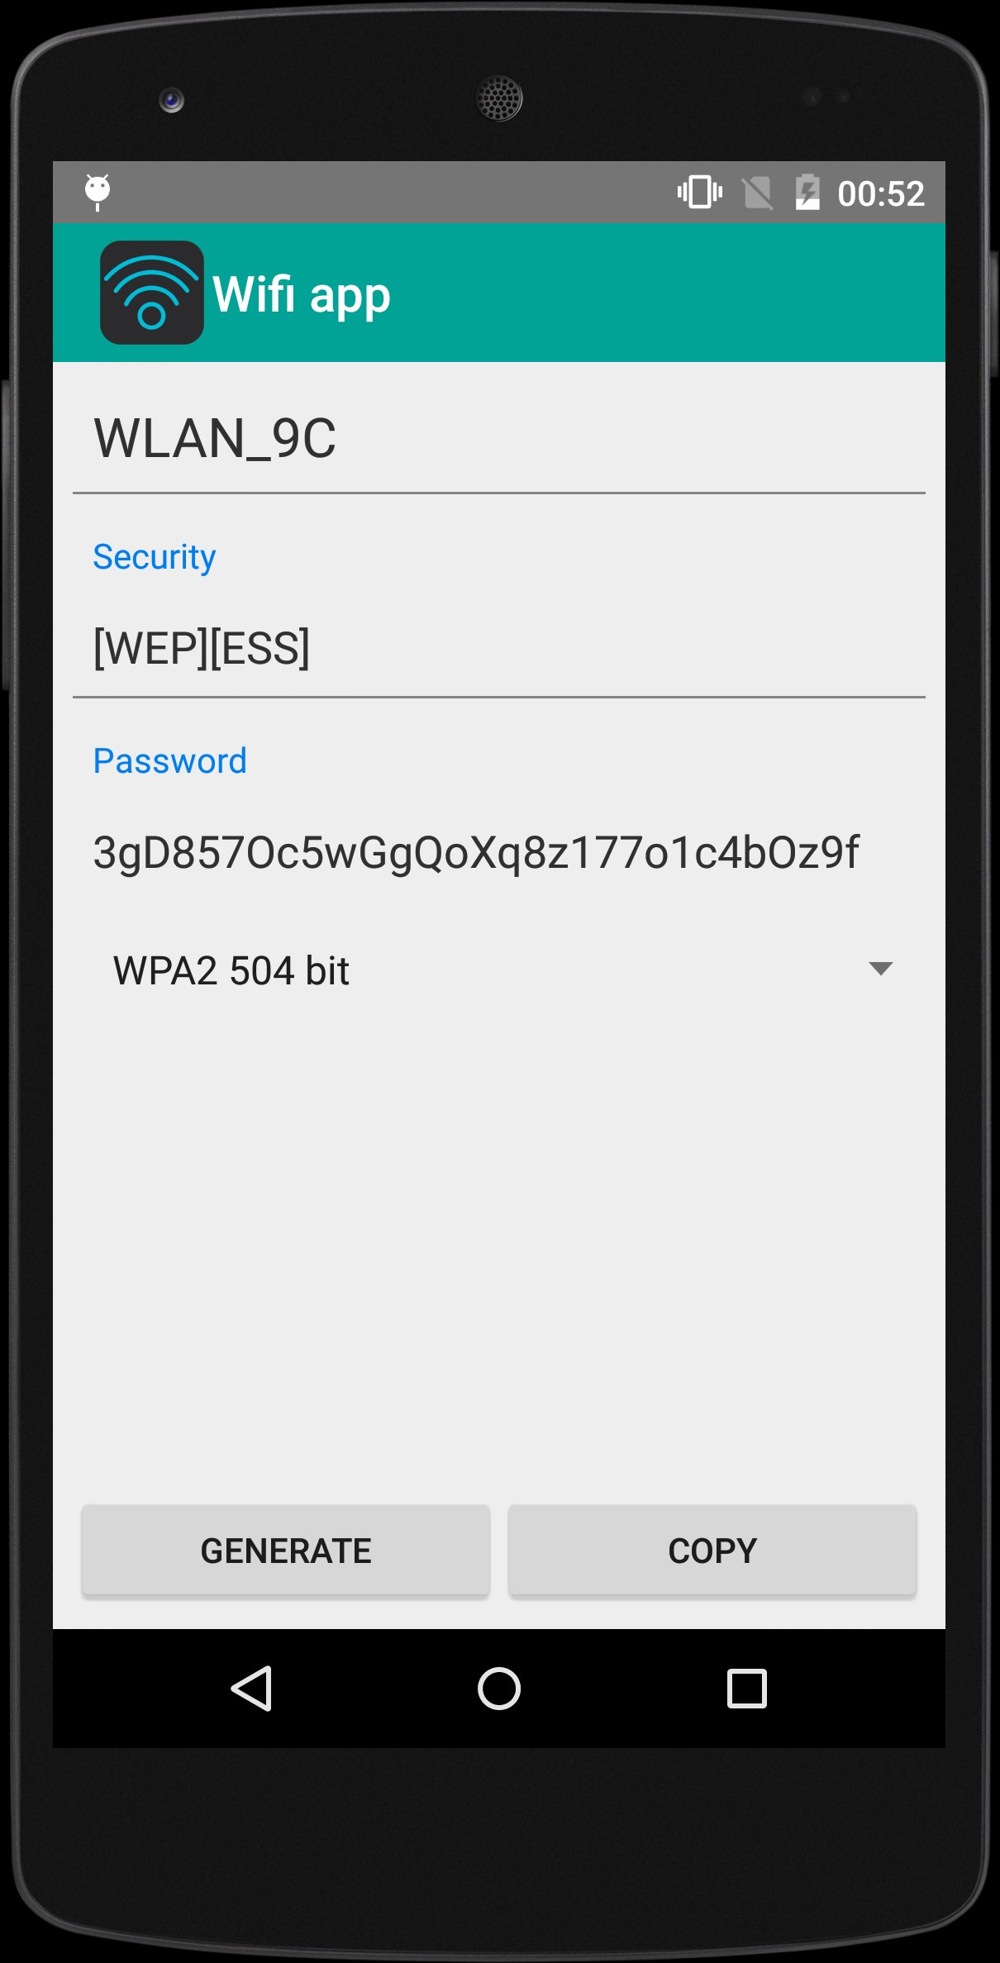
Task: Tap the Security label
Action: click(x=155, y=557)
